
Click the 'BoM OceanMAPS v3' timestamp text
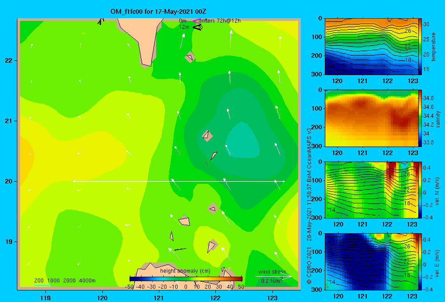click(x=309, y=155)
